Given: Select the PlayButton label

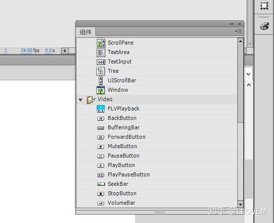Looking at the screenshot, I should pyautogui.click(x=121, y=165).
